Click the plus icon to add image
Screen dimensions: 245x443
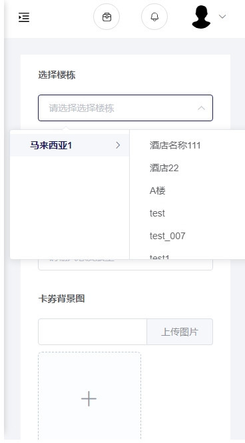click(x=89, y=398)
